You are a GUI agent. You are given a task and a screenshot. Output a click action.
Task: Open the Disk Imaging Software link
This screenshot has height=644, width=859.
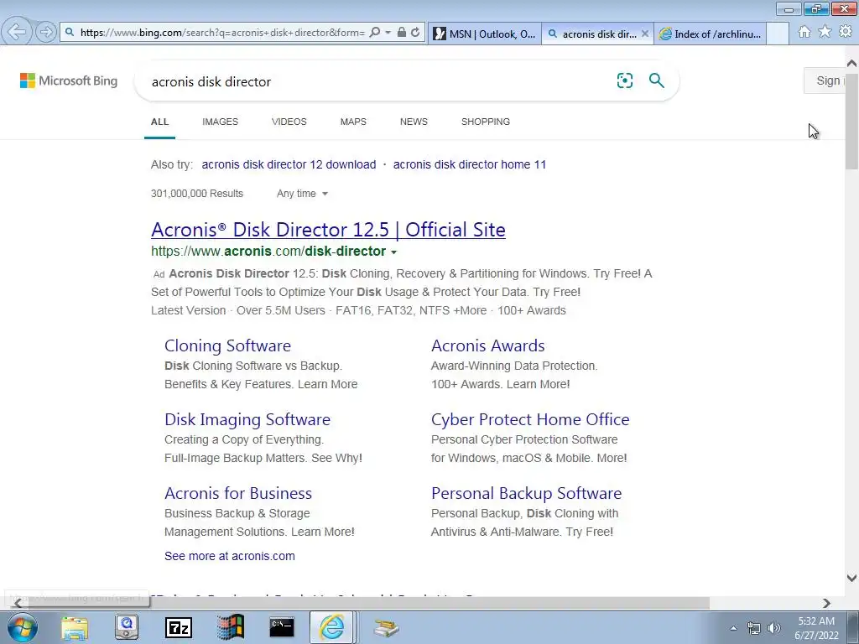pos(247,419)
